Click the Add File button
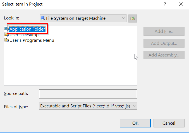The height and width of the screenshot is (133, 189). [x=164, y=31]
